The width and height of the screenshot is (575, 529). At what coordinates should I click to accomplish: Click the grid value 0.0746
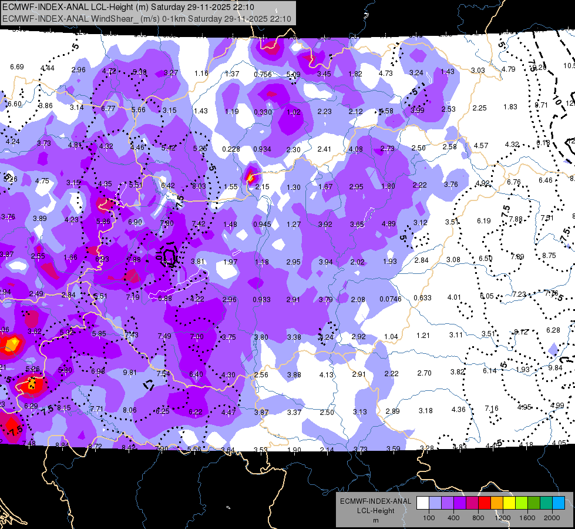pos(391,299)
